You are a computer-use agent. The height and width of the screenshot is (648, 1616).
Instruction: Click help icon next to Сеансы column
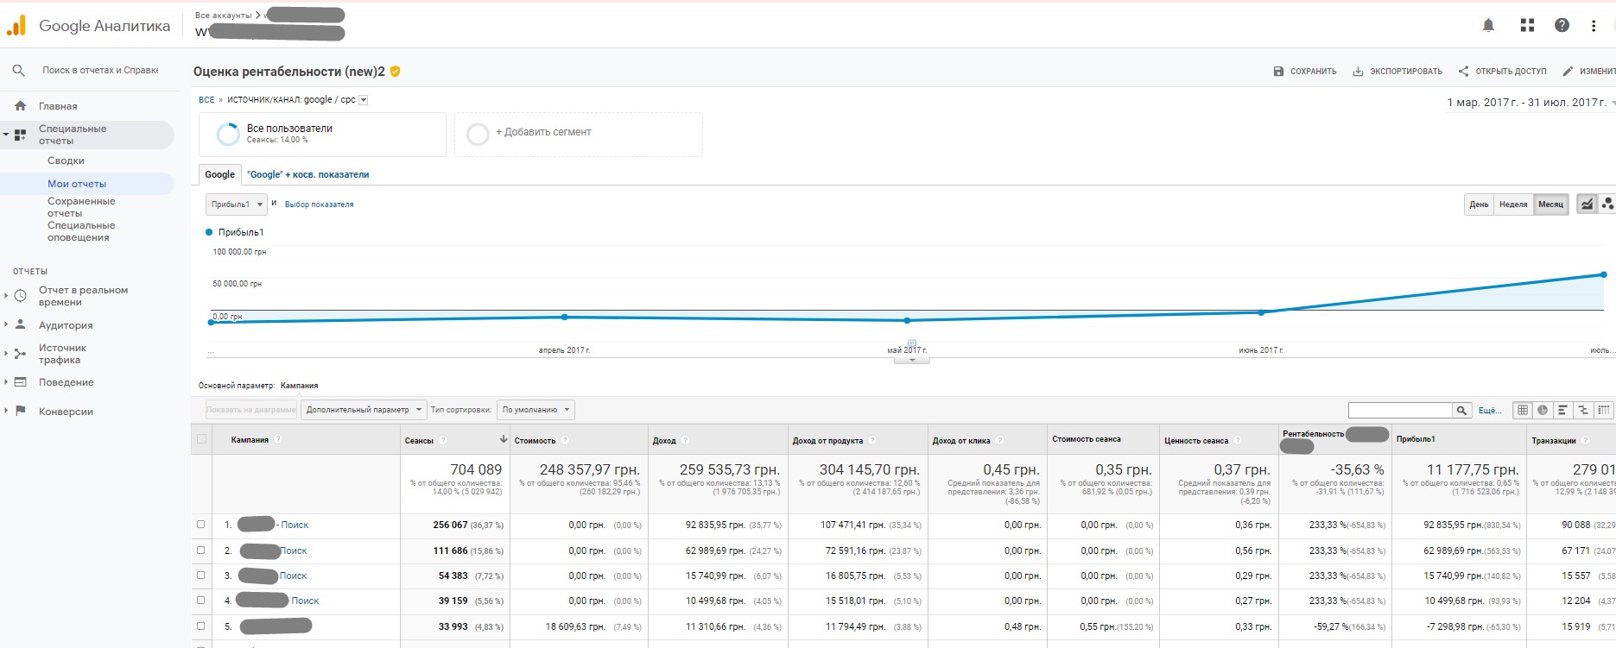click(443, 440)
